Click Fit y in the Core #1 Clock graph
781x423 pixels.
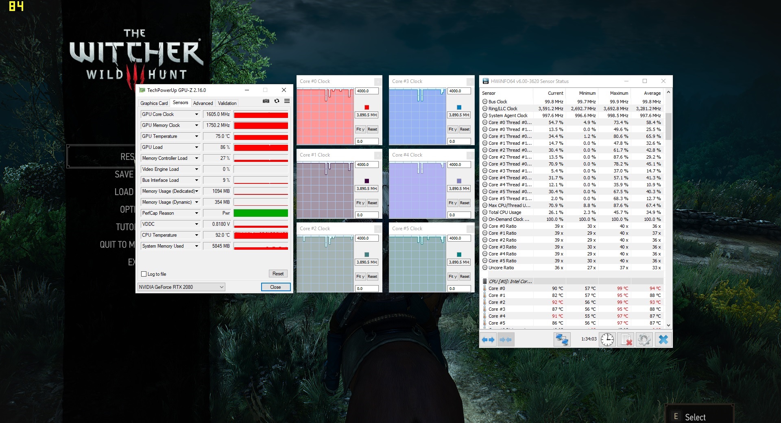(360, 203)
